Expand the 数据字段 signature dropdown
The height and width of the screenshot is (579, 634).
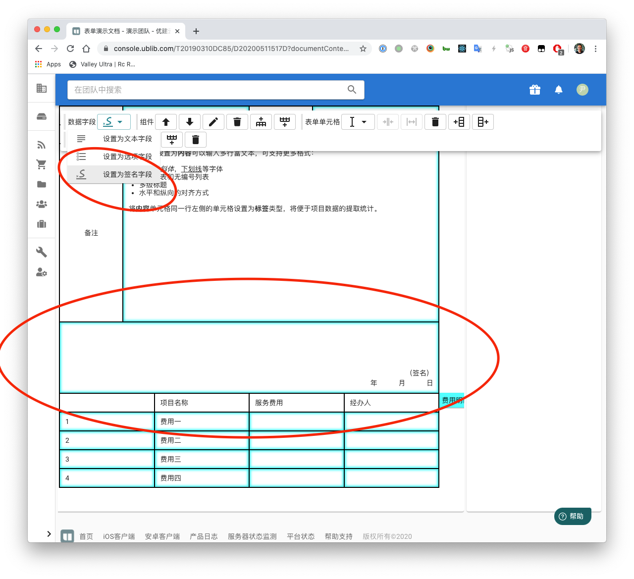(x=114, y=122)
